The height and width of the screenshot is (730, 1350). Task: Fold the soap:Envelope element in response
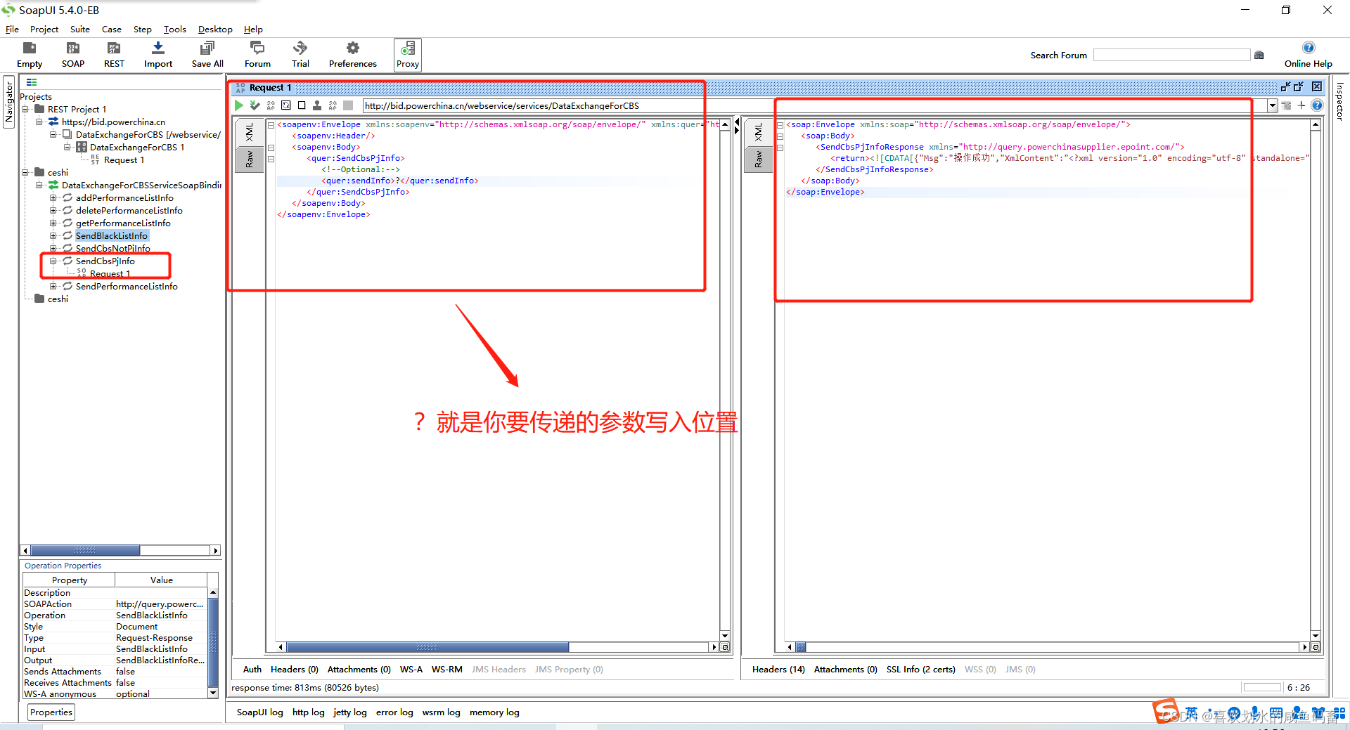coord(780,124)
